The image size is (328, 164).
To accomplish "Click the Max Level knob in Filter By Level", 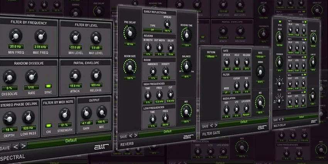I will tap(96, 38).
